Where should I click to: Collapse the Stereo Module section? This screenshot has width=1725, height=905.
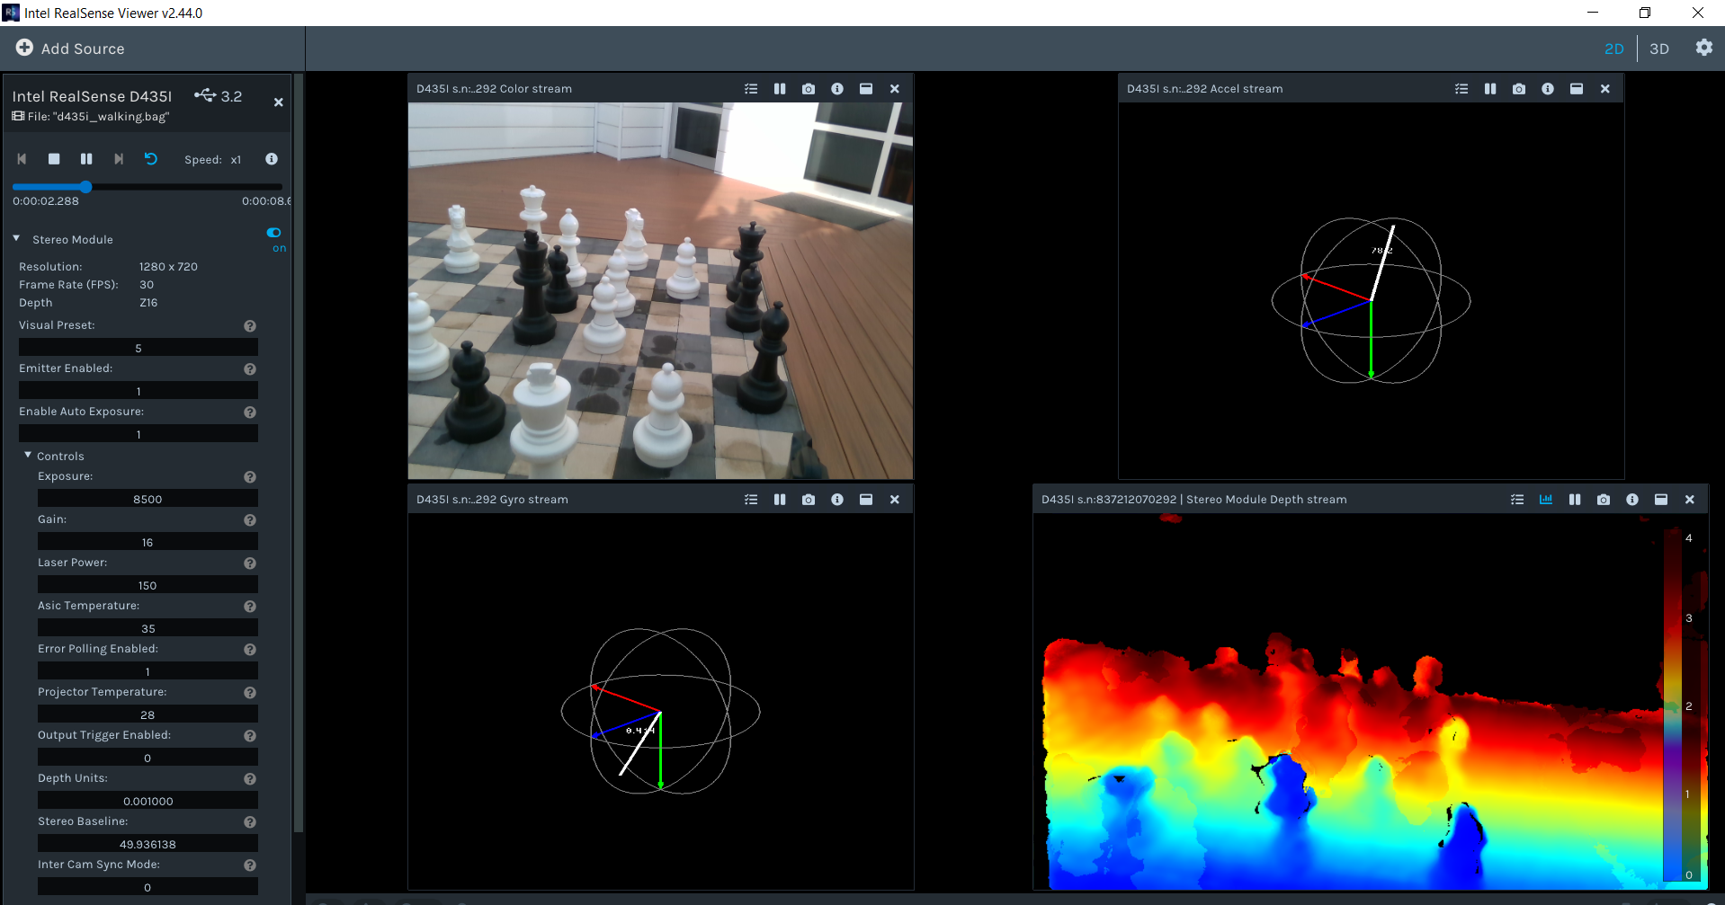click(x=15, y=238)
